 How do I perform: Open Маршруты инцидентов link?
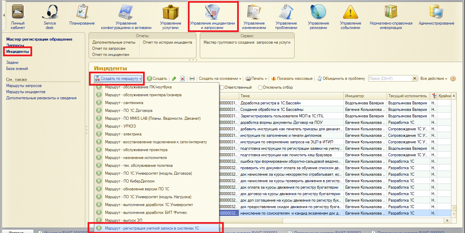[26, 92]
